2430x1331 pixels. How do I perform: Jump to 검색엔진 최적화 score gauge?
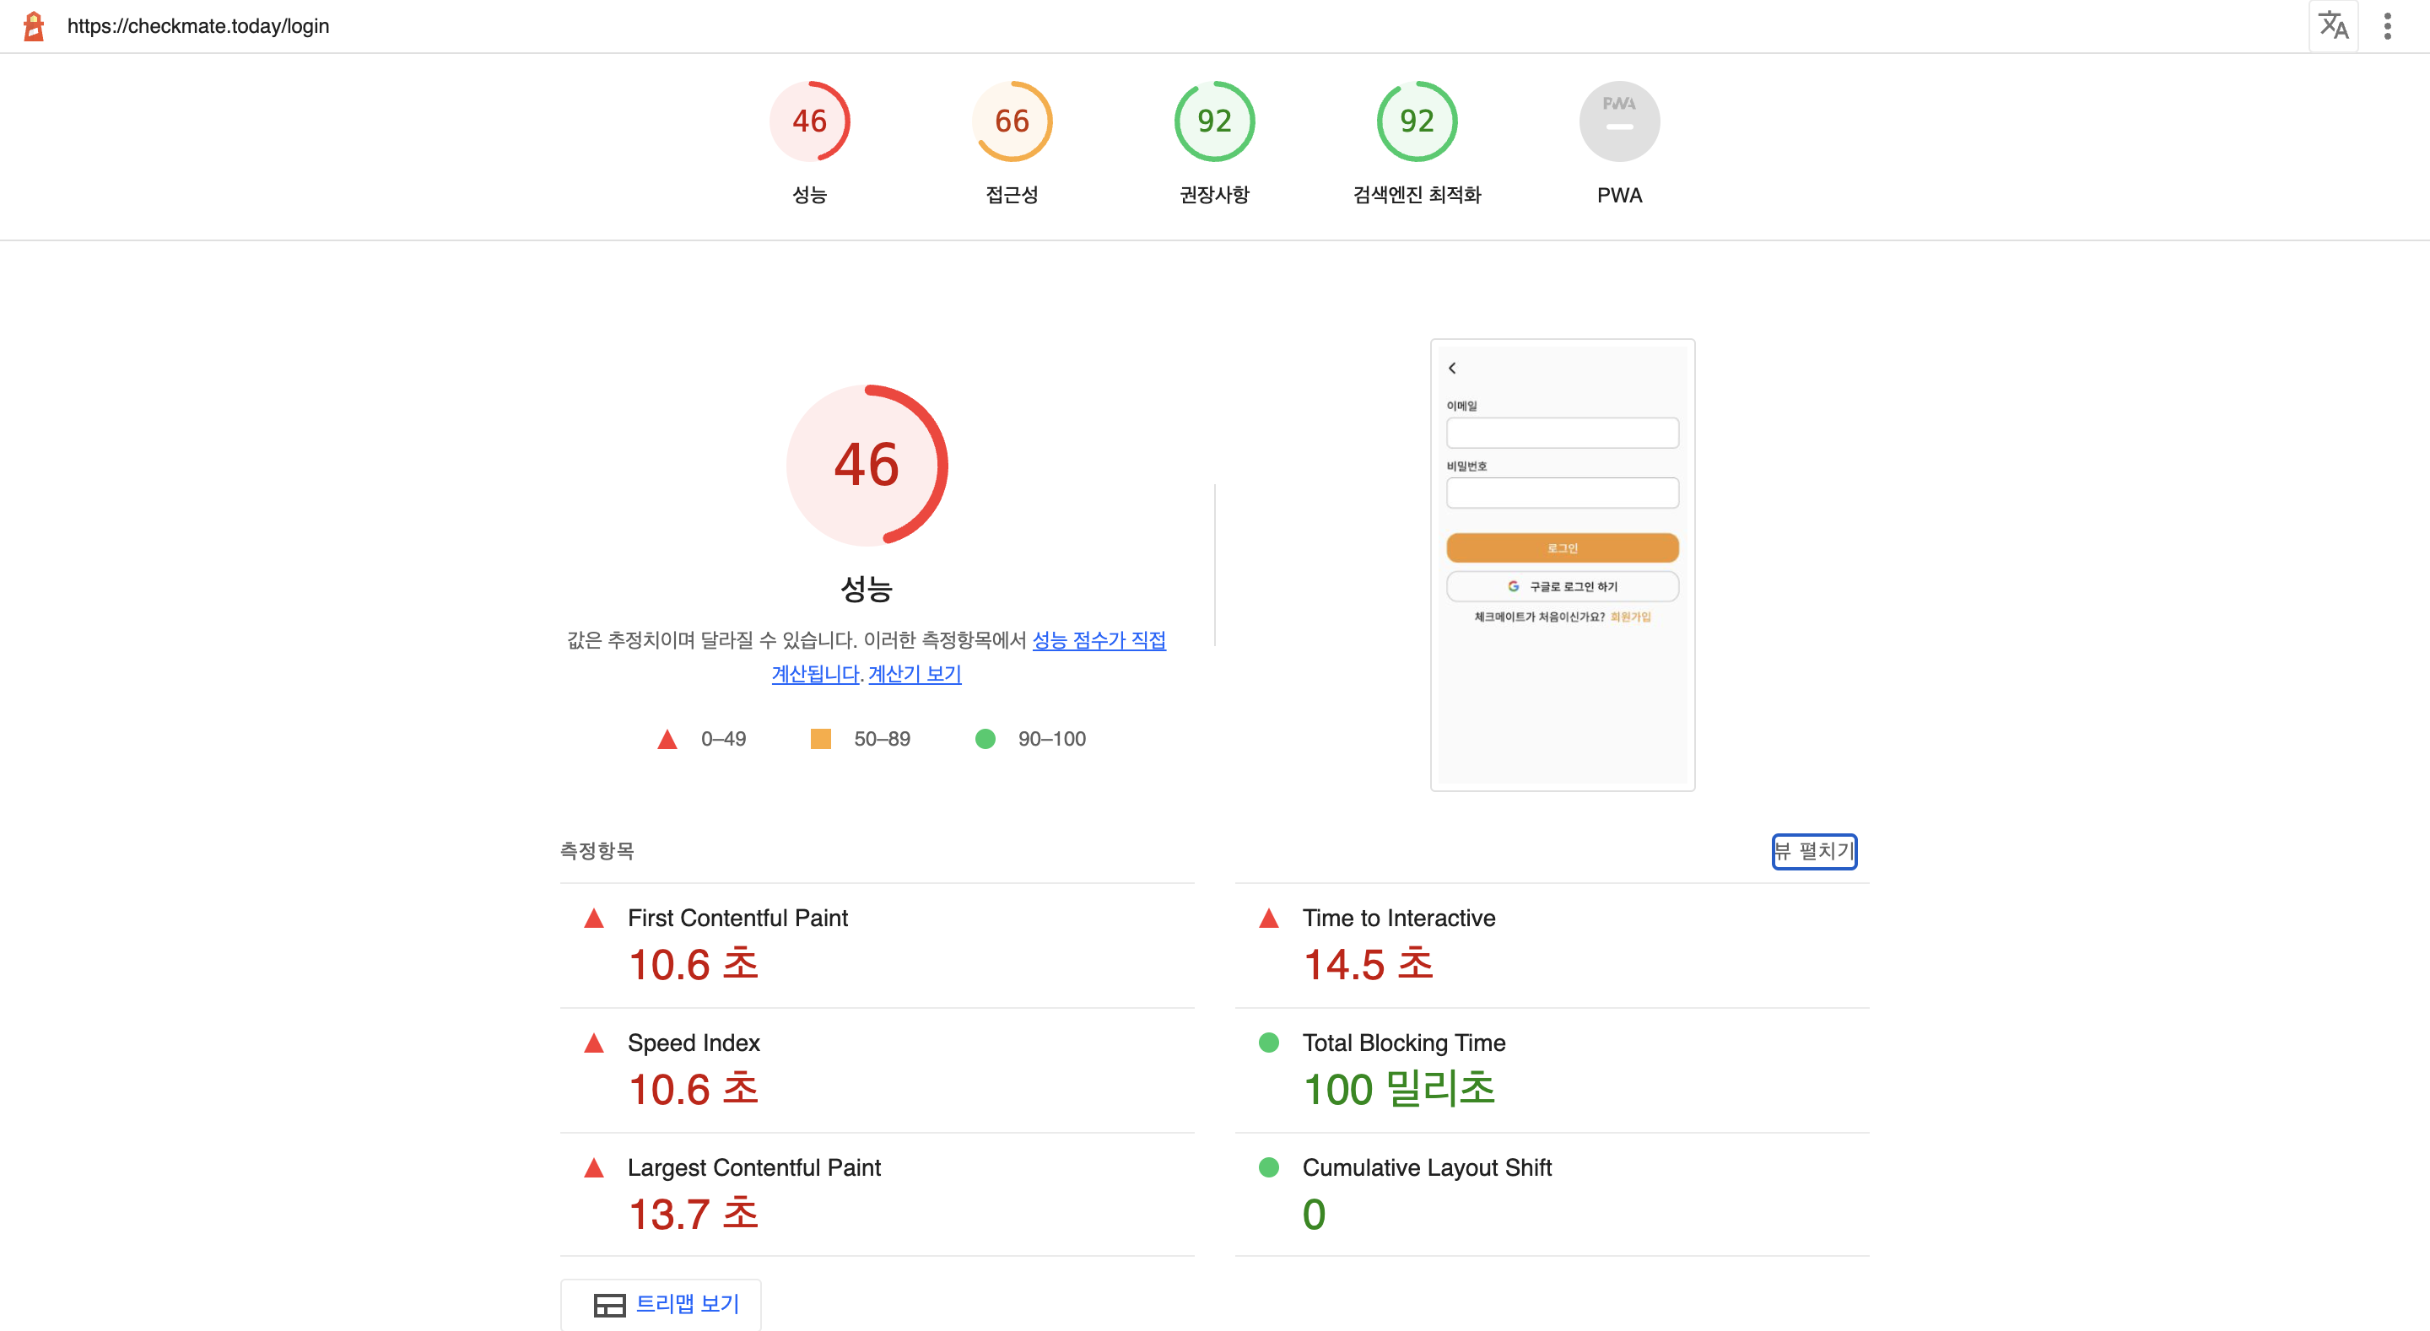coord(1416,121)
